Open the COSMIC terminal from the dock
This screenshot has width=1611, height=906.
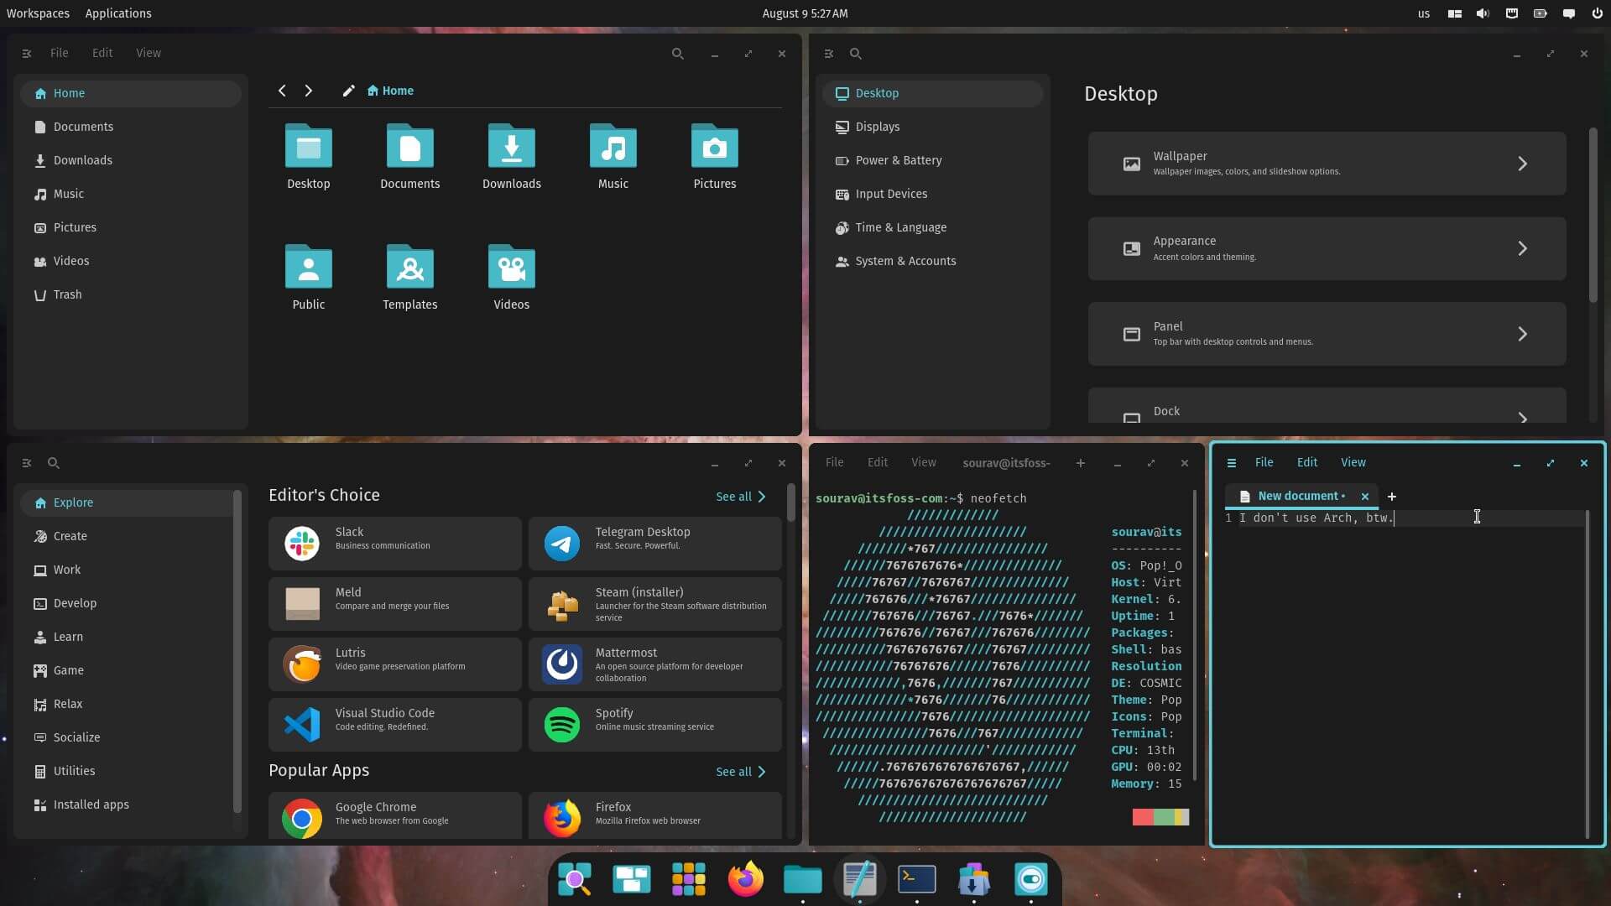click(916, 879)
